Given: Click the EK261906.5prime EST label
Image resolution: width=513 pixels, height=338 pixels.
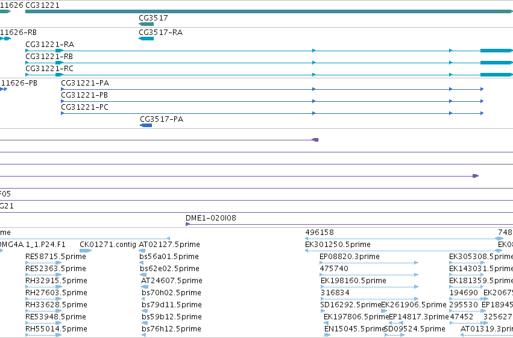Looking at the screenshot, I should tap(414, 305).
